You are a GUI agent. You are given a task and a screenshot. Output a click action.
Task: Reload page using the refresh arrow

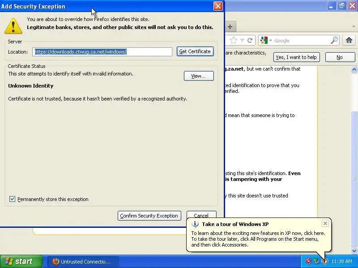[250, 41]
